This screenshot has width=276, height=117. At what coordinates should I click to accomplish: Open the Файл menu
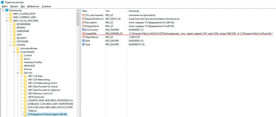[5, 6]
